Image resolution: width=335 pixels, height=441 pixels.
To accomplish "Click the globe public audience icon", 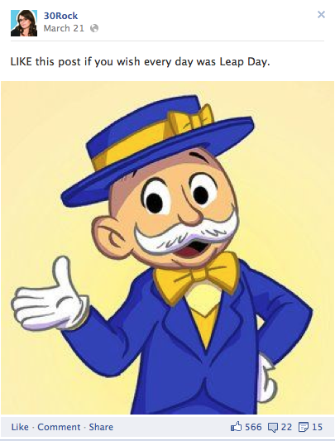I will click(x=94, y=28).
